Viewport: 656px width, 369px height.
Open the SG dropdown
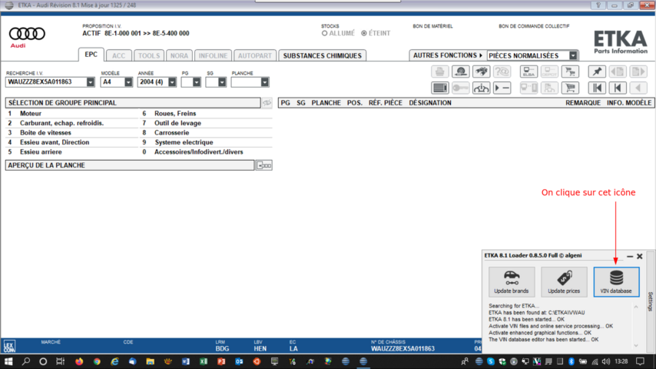pos(222,82)
